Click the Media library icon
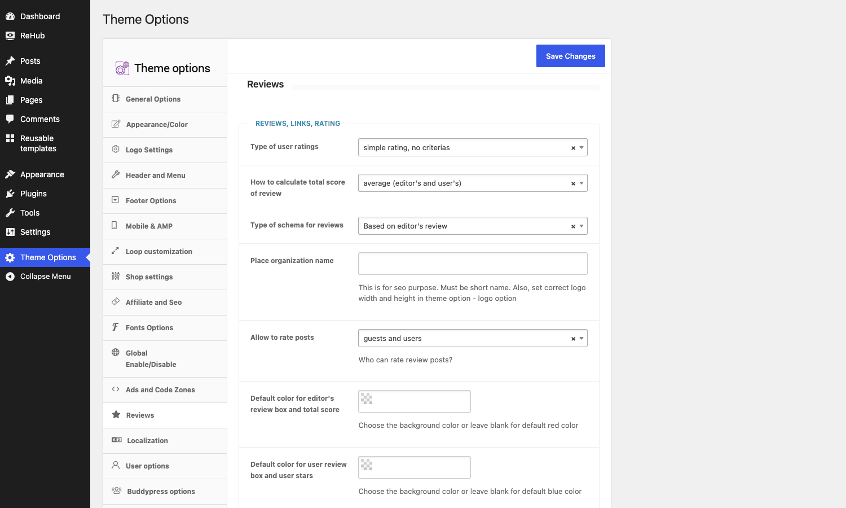Viewport: 846px width, 508px height. (10, 81)
